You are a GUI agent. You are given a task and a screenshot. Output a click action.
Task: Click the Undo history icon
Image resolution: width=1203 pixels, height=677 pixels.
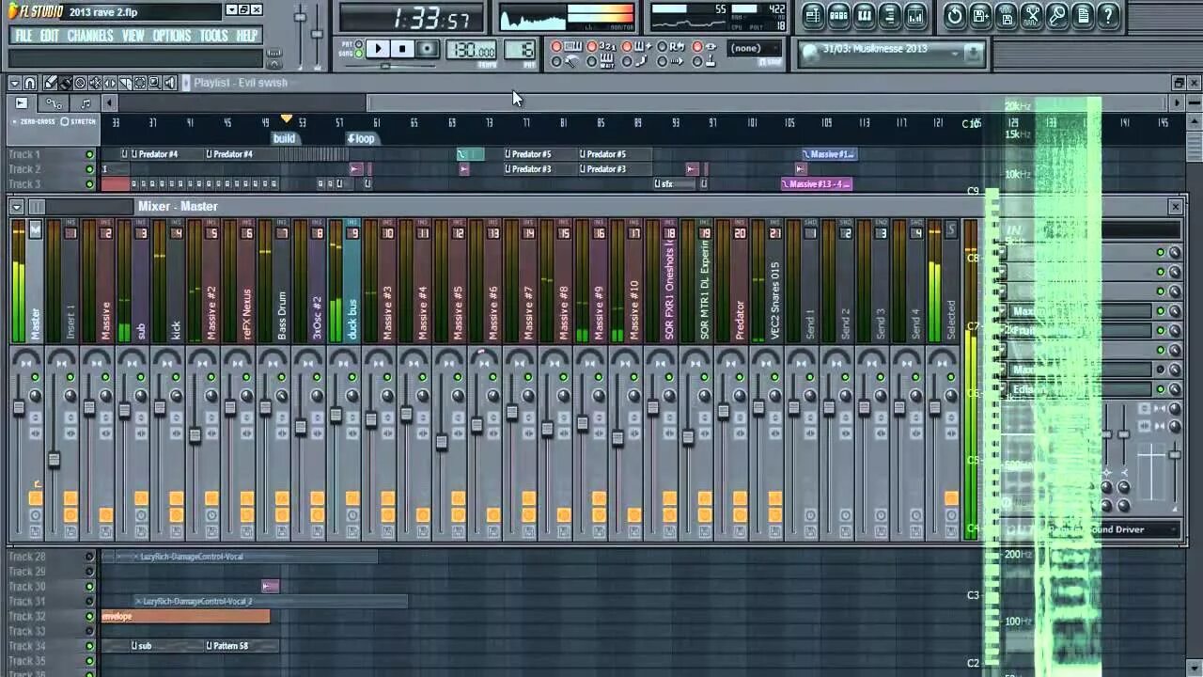click(x=955, y=15)
